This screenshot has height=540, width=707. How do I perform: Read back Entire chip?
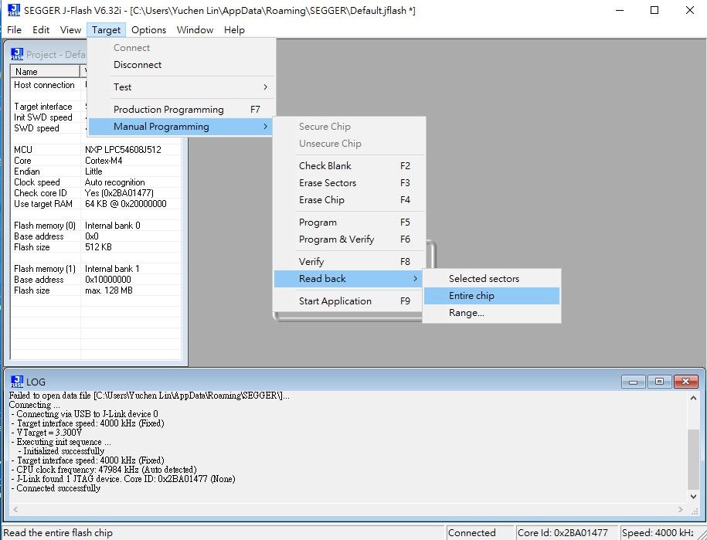point(492,296)
